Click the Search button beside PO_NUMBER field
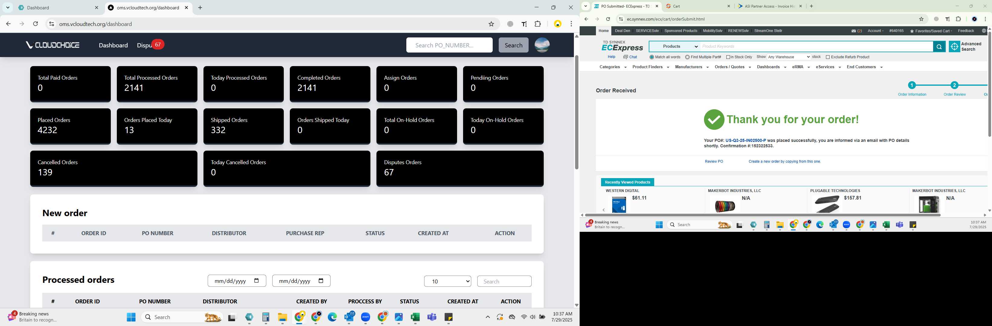The image size is (992, 326). [x=513, y=45]
